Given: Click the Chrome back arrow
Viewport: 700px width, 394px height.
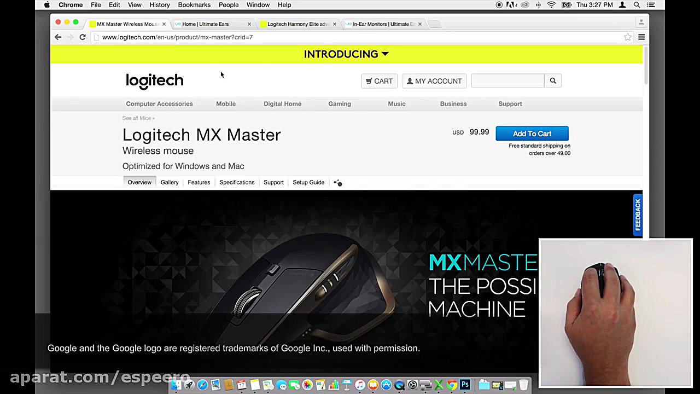Looking at the screenshot, I should 58,37.
